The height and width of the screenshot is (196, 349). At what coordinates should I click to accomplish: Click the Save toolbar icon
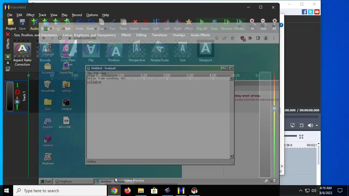pos(22,24)
